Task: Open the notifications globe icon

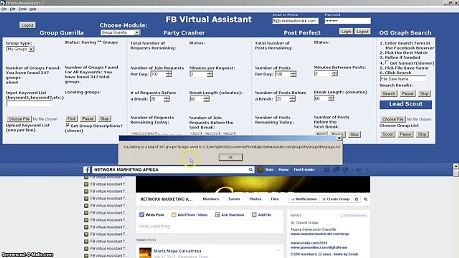Action: [x=345, y=169]
